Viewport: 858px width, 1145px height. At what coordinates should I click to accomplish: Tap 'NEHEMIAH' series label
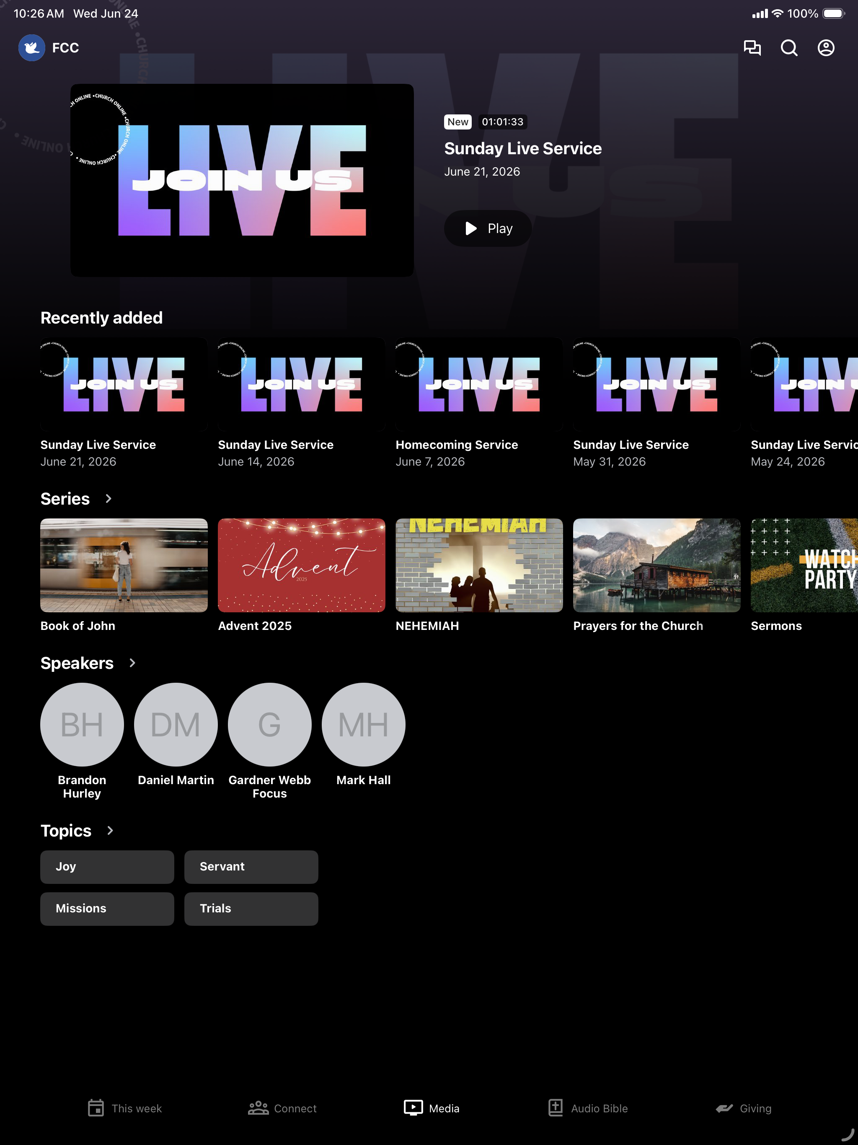427,626
